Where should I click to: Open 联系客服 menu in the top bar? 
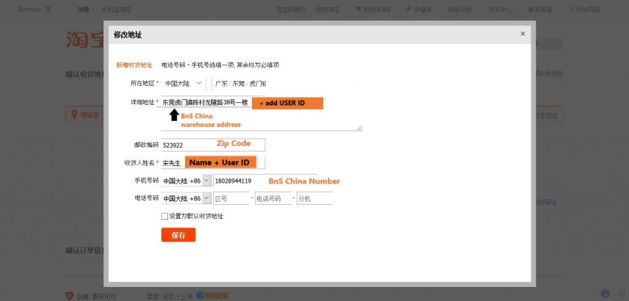540,9
